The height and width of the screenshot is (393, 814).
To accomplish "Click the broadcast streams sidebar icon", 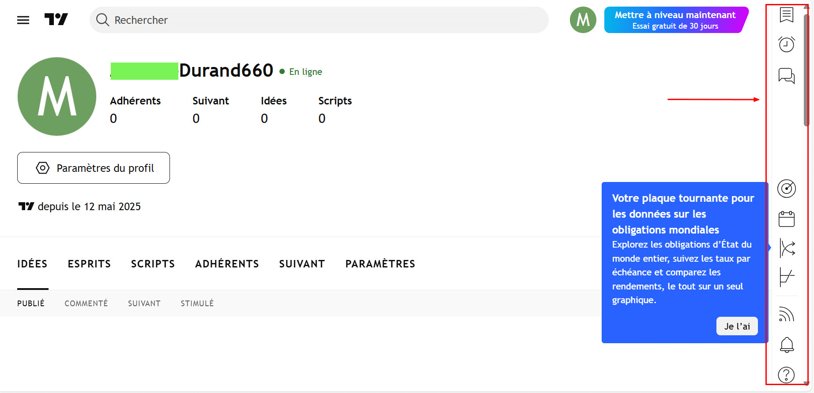I will tap(786, 314).
